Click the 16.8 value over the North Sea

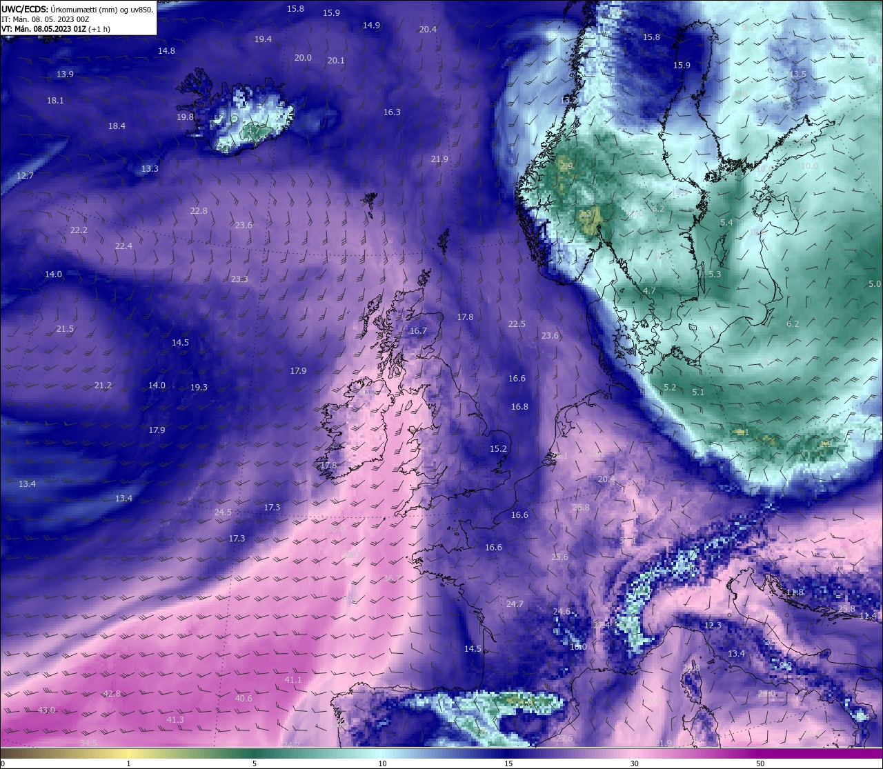[x=519, y=407]
